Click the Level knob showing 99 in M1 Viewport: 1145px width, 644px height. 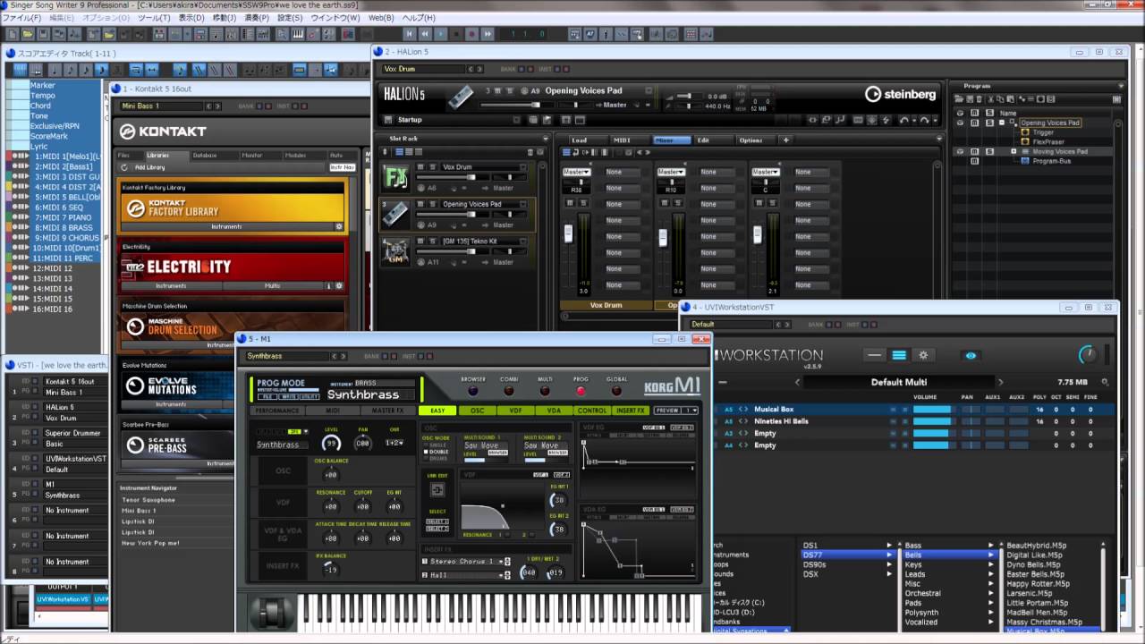point(332,443)
